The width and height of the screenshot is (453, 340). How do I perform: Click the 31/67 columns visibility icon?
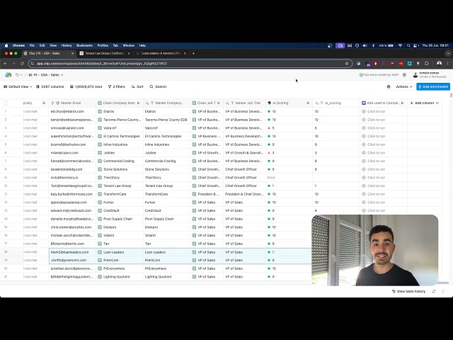[x=38, y=86]
